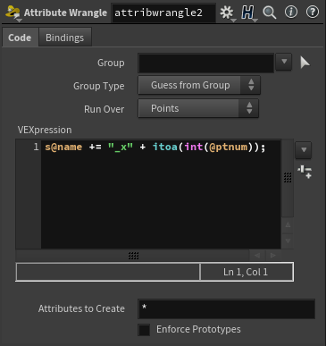Show node info with the i icon
The width and height of the screenshot is (326, 346).
click(x=291, y=13)
